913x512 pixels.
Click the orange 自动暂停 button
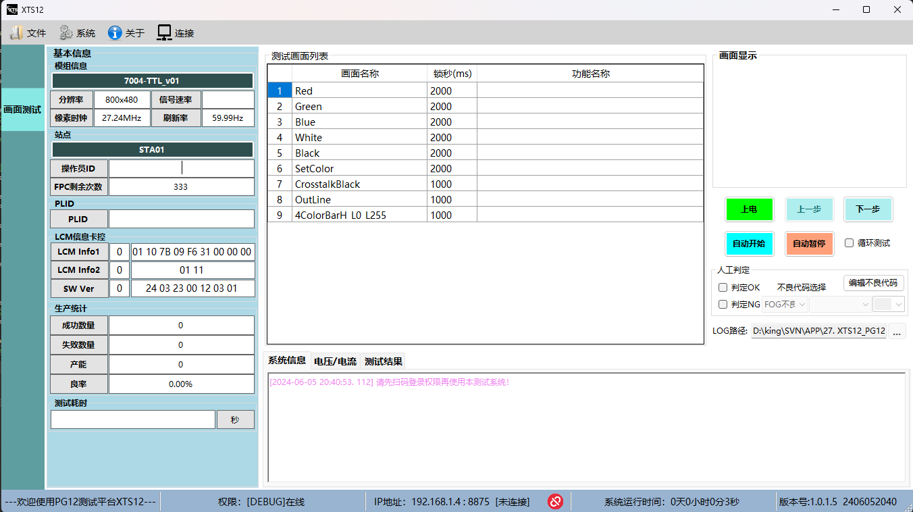[809, 243]
